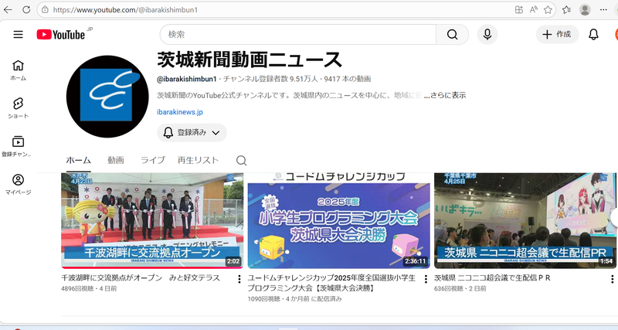The width and height of the screenshot is (618, 330).
Task: Expand the 登録済み subscription dropdown
Action: 192,132
